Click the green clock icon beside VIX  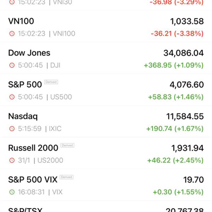[12, 192]
